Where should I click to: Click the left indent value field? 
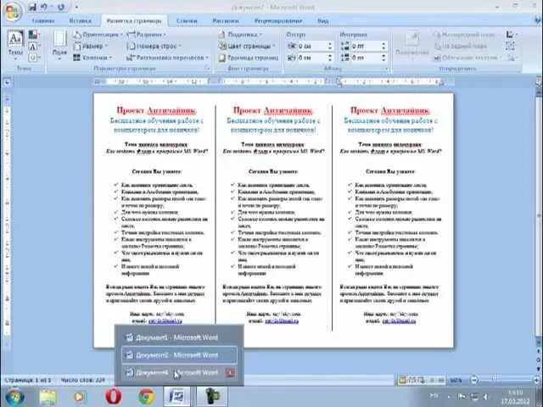pyautogui.click(x=311, y=46)
